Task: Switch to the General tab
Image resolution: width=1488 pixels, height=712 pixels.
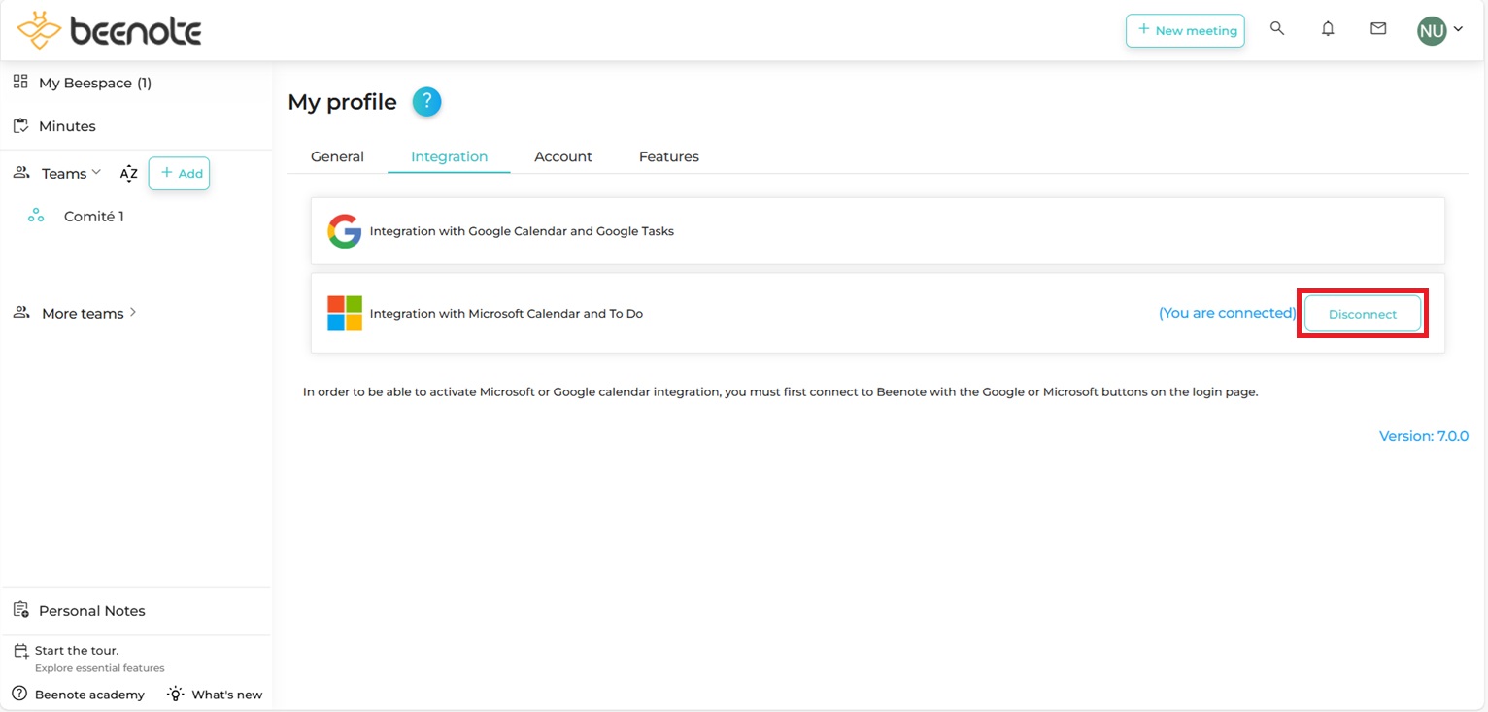Action: click(337, 156)
